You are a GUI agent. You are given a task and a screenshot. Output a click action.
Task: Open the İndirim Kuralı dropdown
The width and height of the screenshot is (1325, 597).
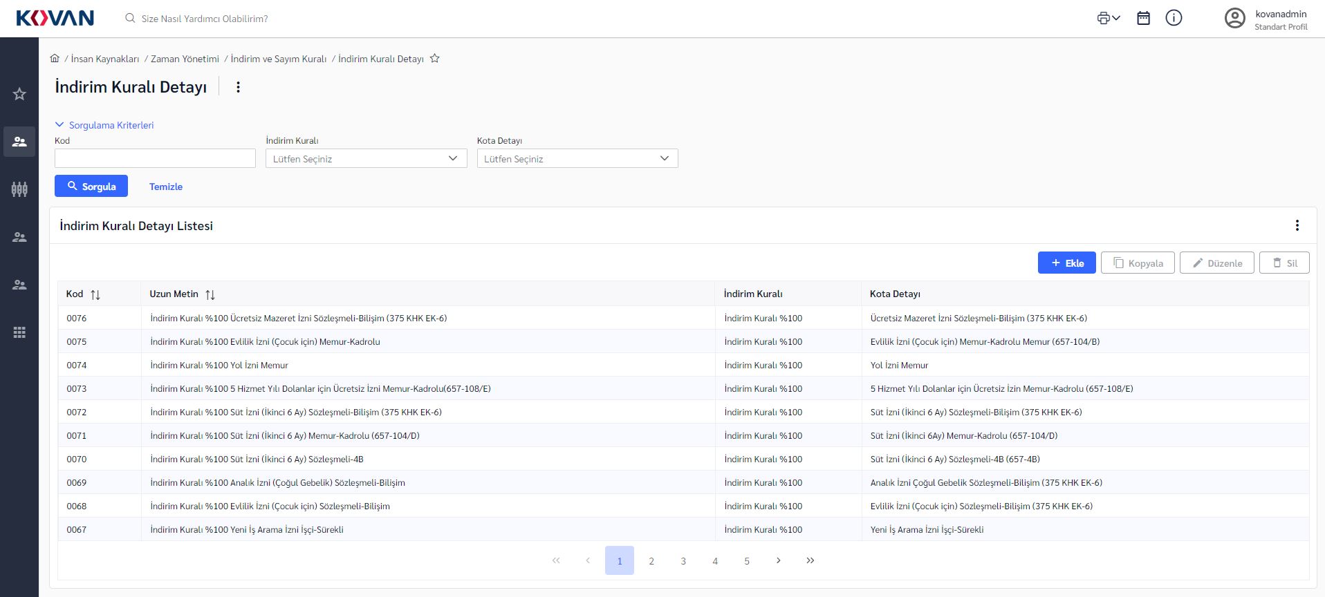pos(366,158)
